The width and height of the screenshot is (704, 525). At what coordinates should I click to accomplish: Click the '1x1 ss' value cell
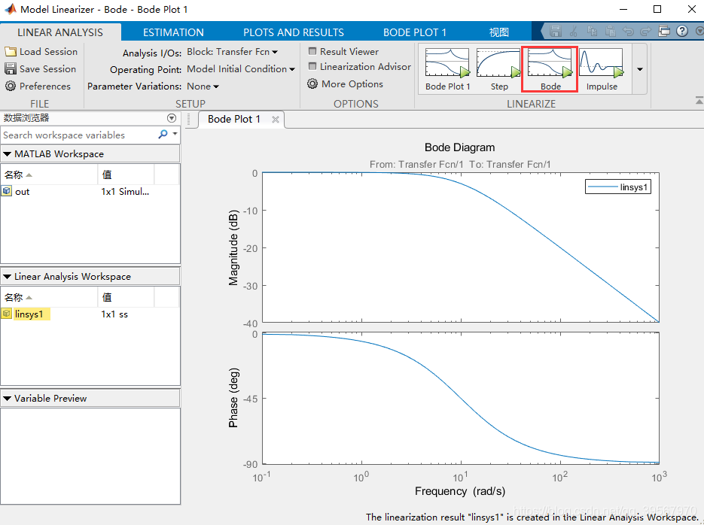click(114, 314)
